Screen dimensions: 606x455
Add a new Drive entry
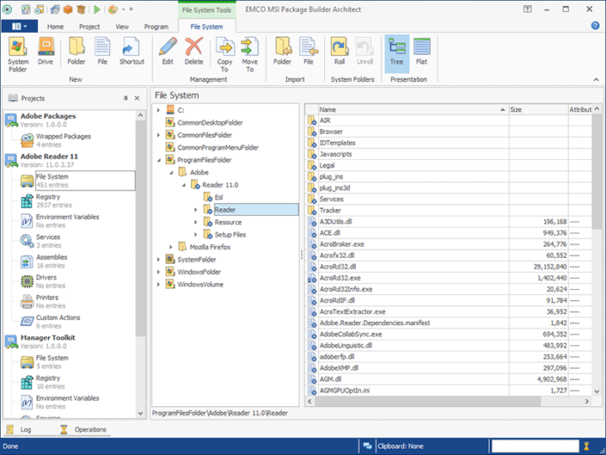pos(45,51)
